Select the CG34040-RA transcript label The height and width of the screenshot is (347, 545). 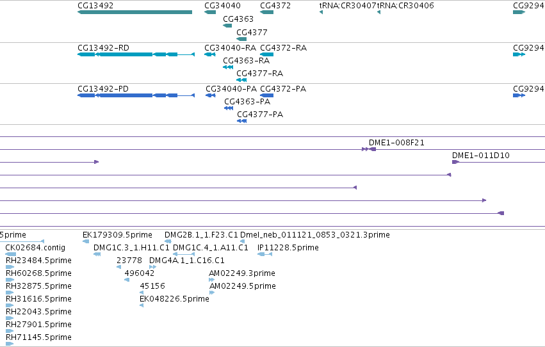pyautogui.click(x=230, y=48)
